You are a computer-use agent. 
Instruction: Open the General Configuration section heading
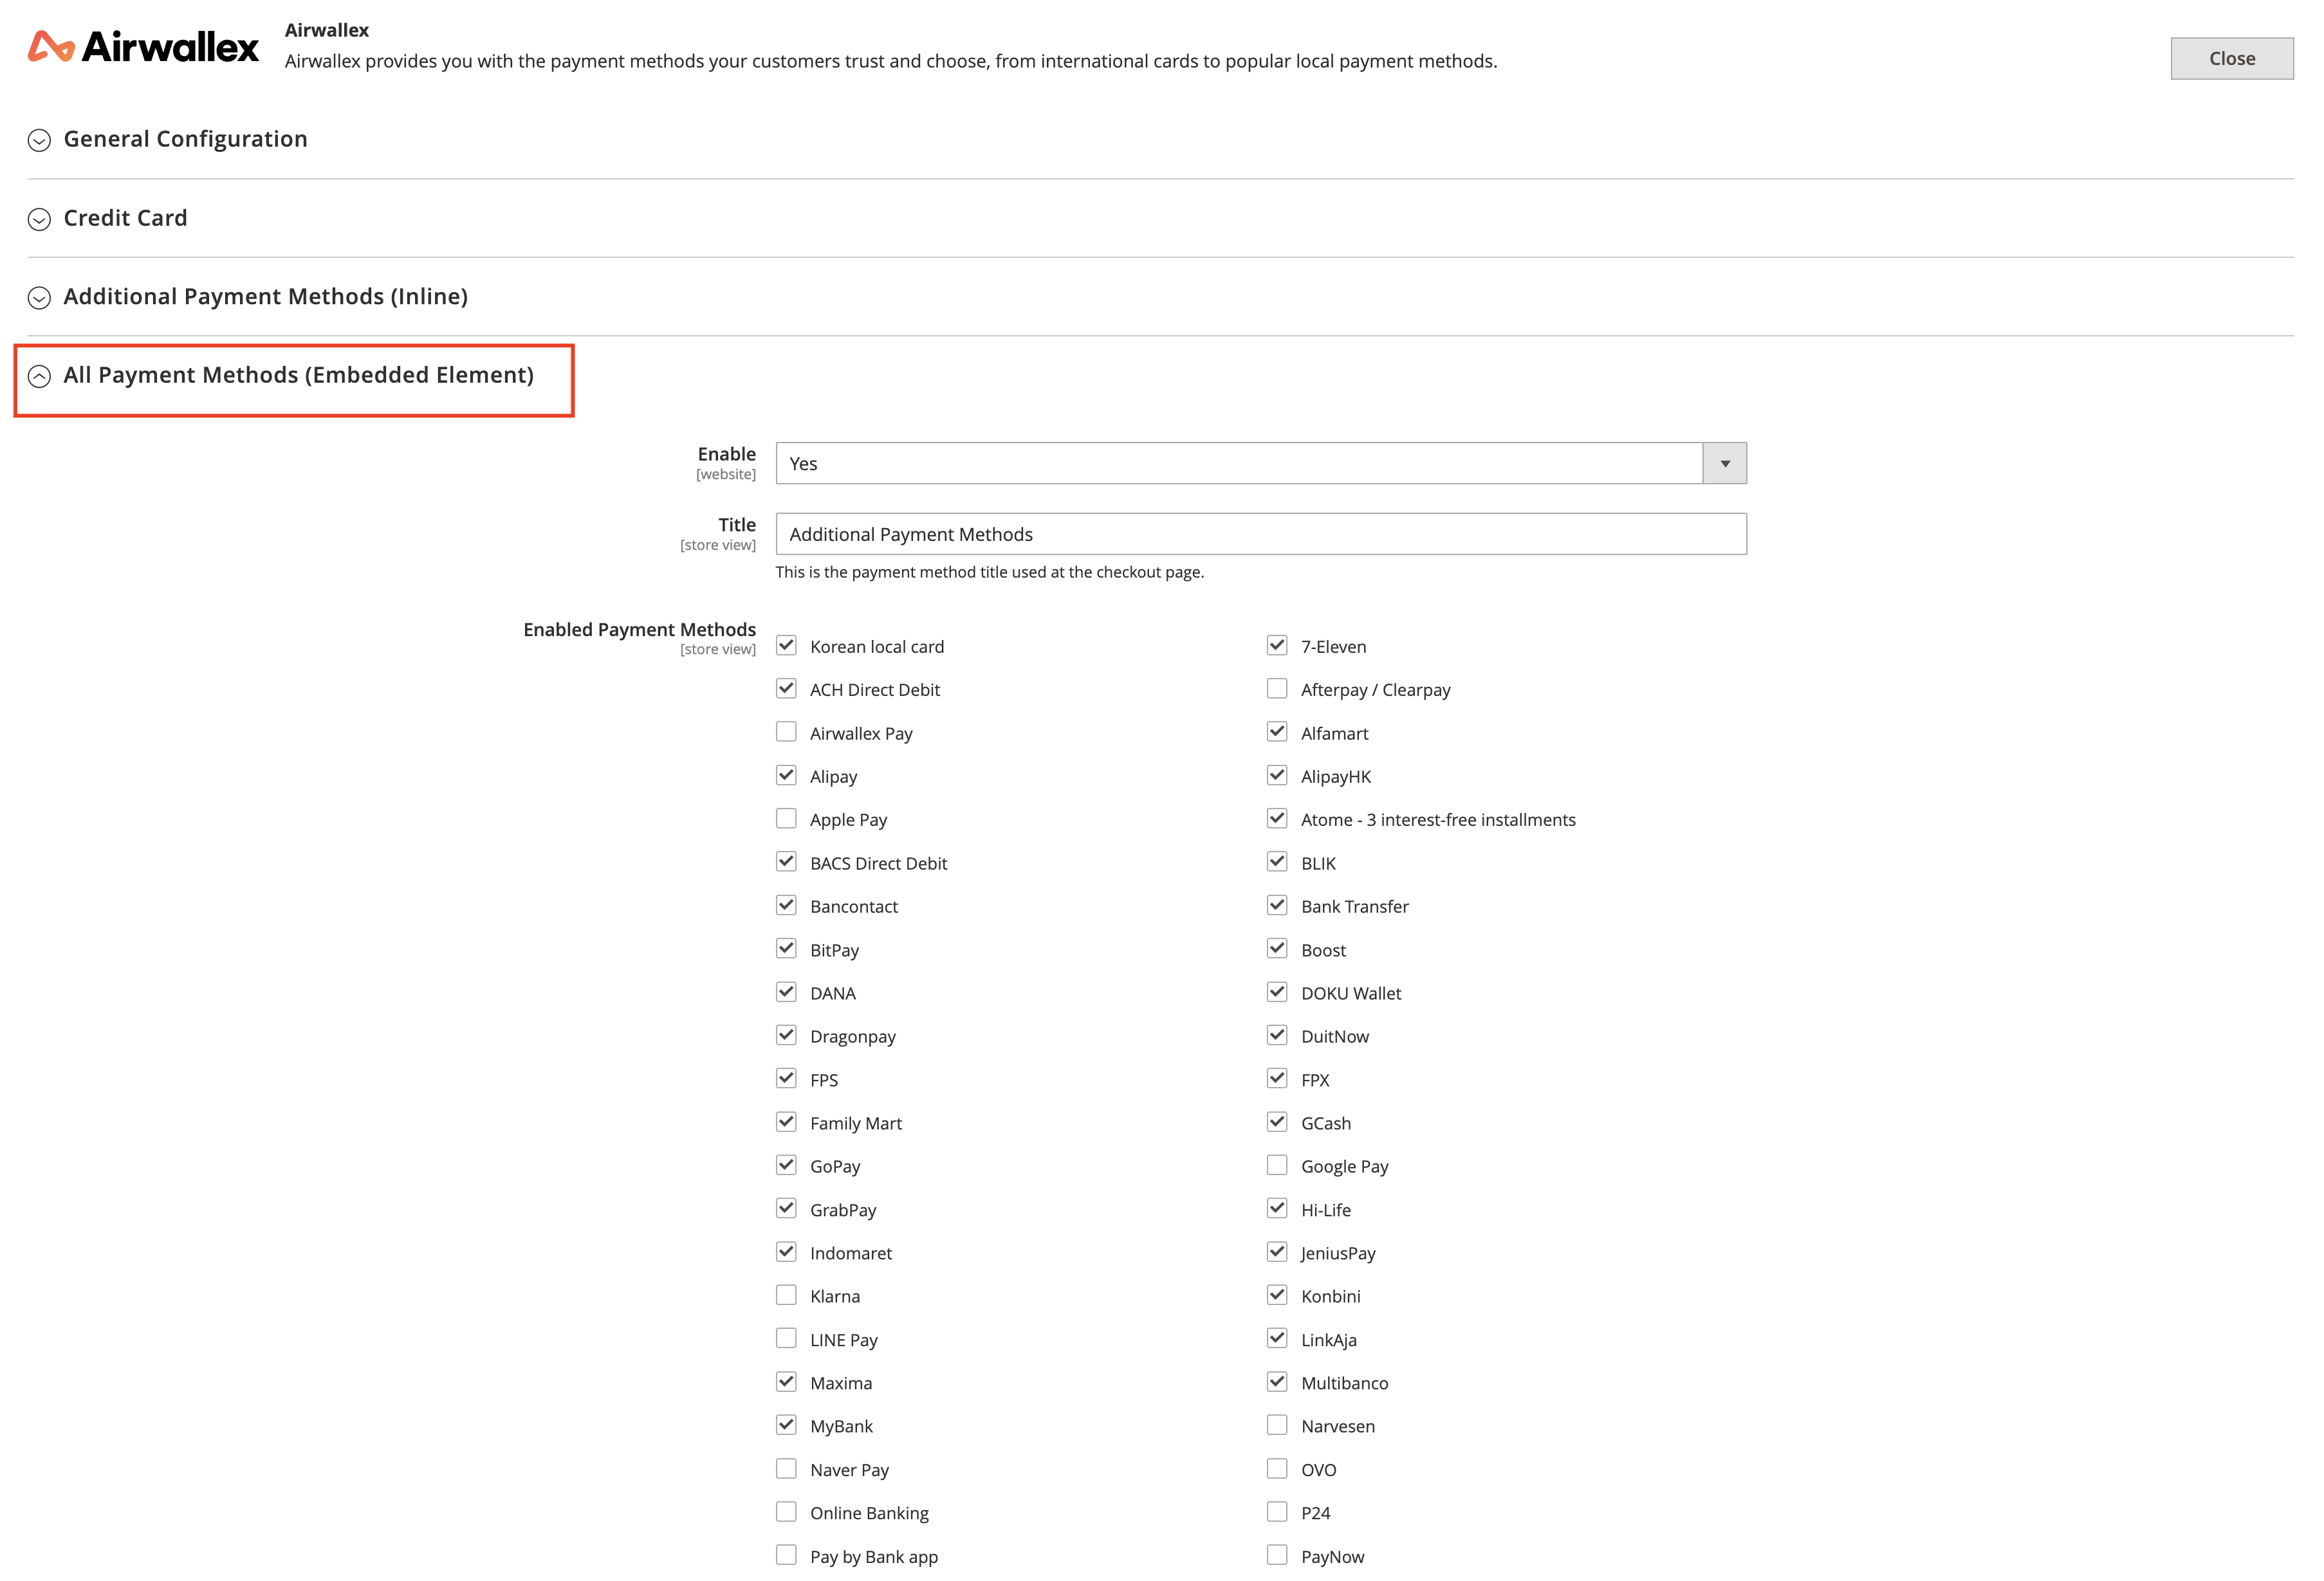(x=185, y=139)
